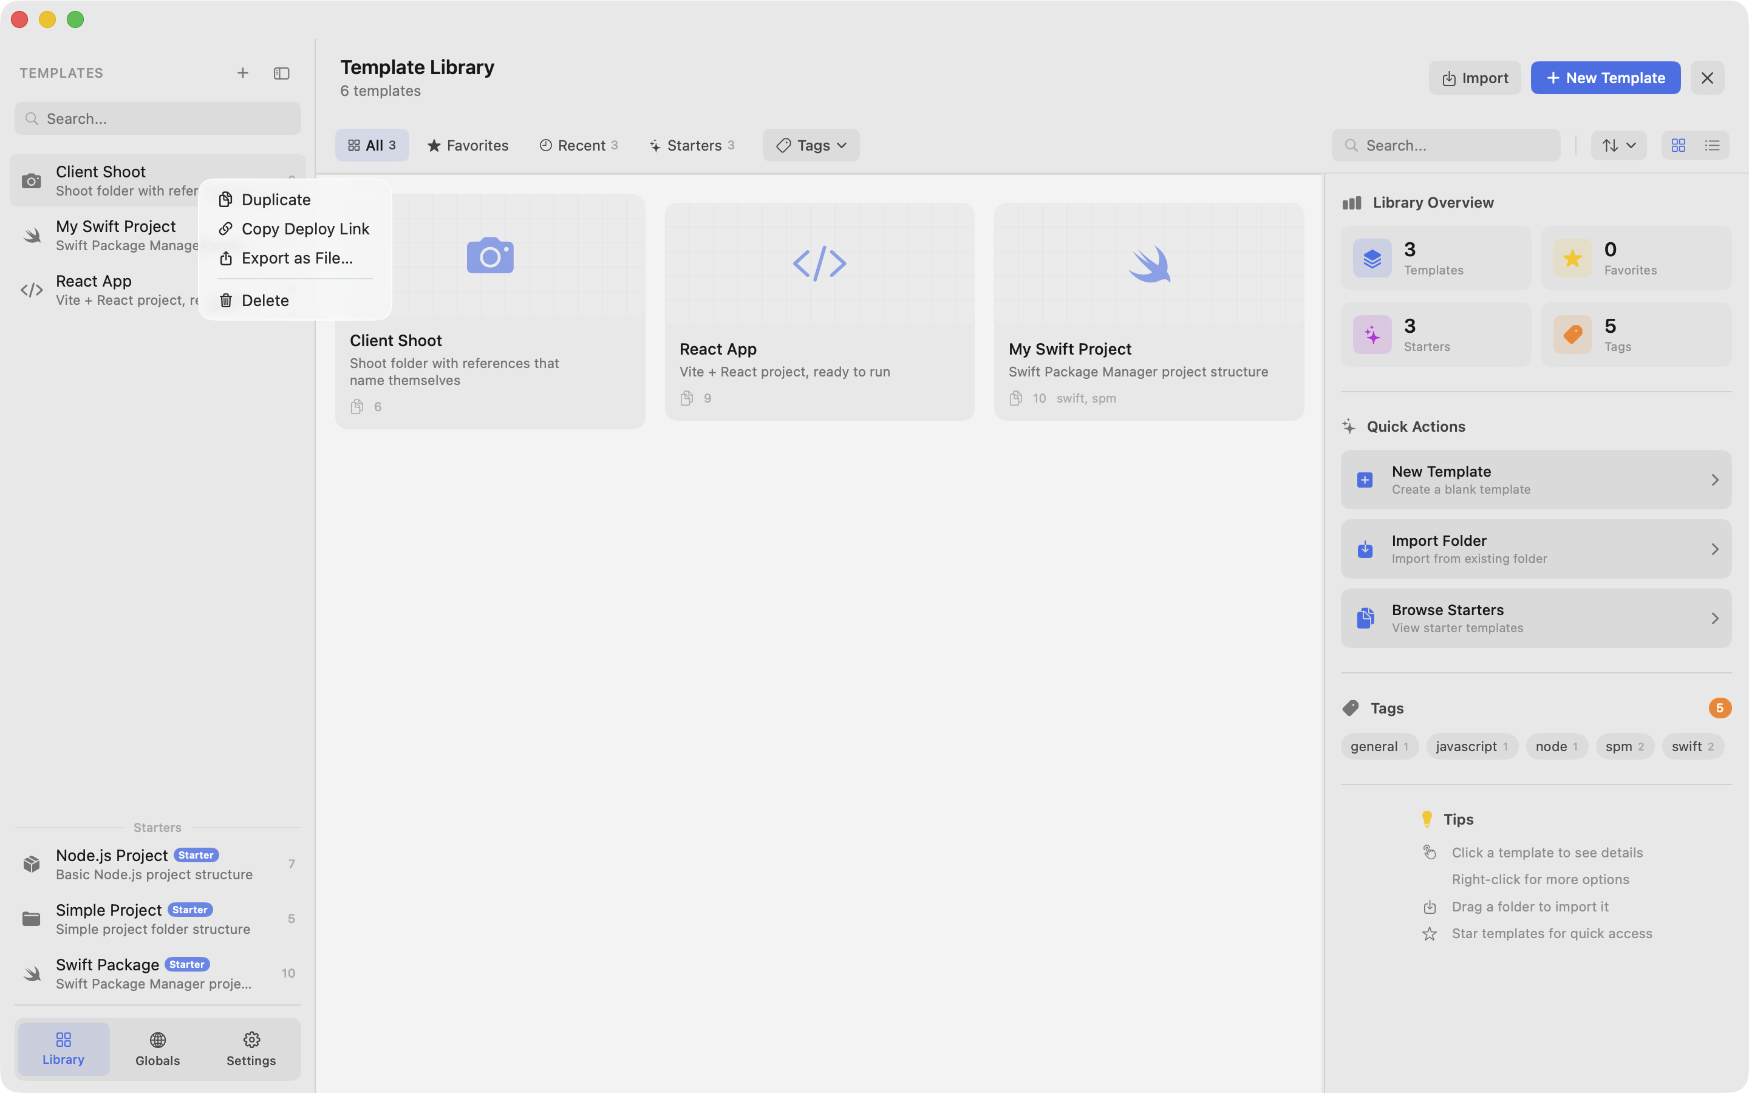The height and width of the screenshot is (1093, 1749).
Task: Click the file count icon on Client Shoot card
Action: coord(357,407)
